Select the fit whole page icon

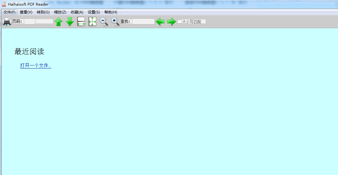tap(92, 22)
